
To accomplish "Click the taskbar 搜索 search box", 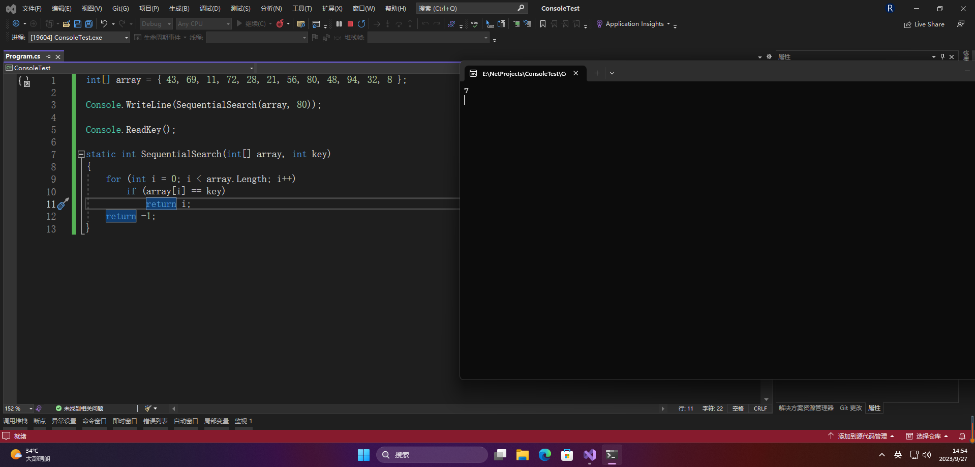I will [432, 455].
